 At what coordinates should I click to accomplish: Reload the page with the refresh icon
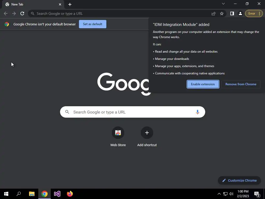(22, 13)
